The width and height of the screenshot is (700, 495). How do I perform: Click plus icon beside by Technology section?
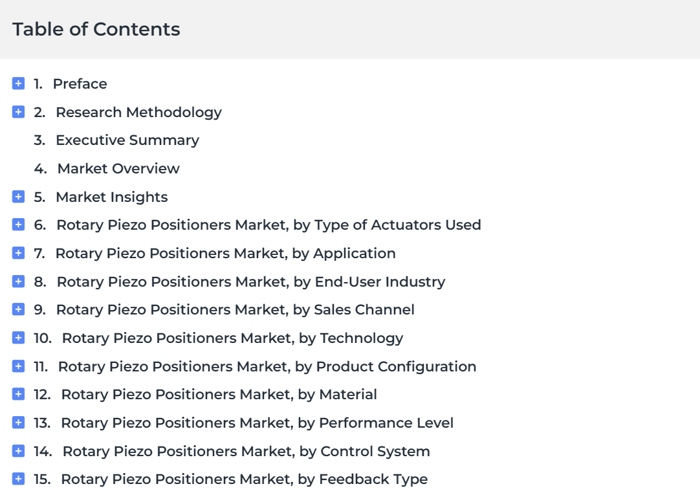point(18,338)
